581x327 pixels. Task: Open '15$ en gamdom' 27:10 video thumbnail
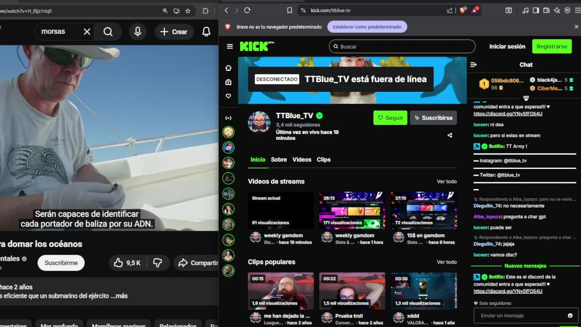(424, 210)
